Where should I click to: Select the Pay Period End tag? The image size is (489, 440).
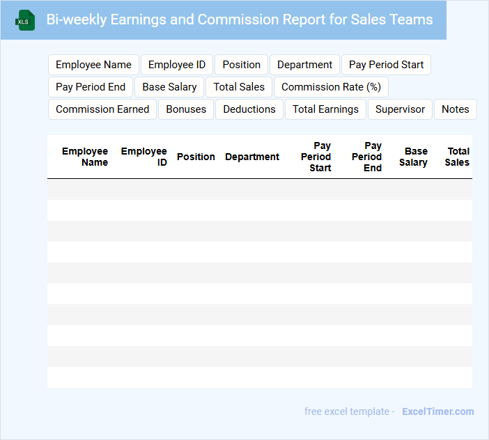(x=91, y=87)
